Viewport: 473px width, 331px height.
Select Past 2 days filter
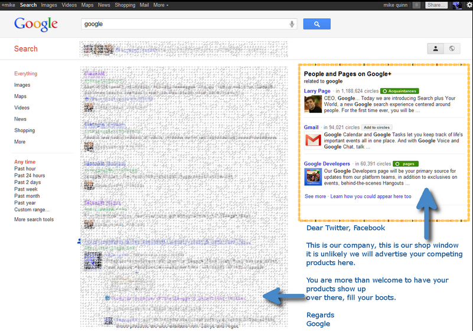click(27, 182)
